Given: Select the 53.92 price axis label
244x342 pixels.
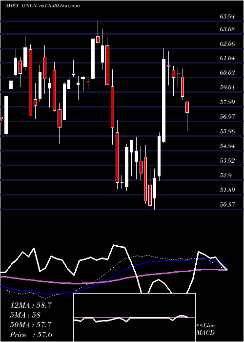Looking at the screenshot, I should click(227, 161).
